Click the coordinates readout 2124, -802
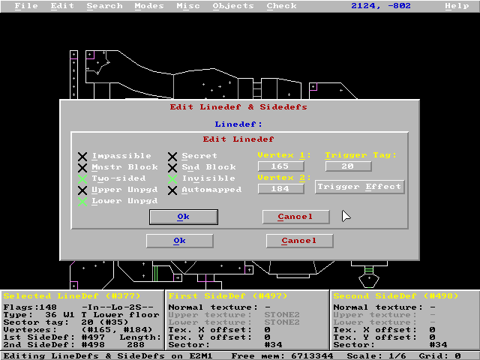 (x=381, y=6)
